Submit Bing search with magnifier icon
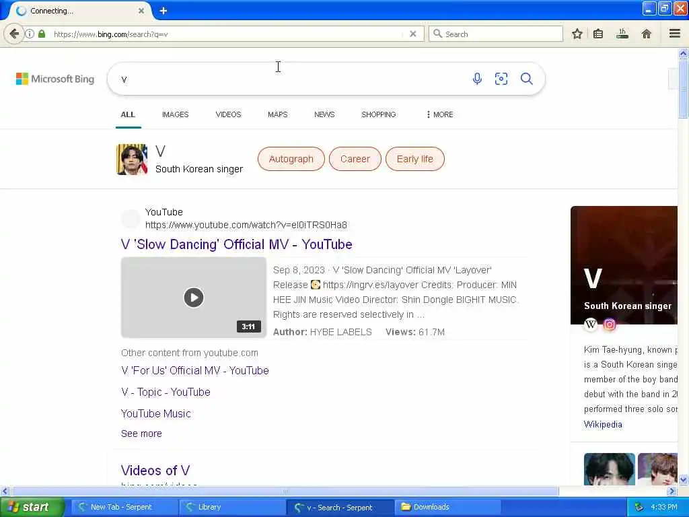This screenshot has width=689, height=517. pyautogui.click(x=526, y=79)
